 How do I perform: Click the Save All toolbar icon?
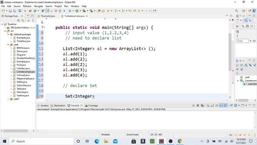pyautogui.click(x=14, y=11)
